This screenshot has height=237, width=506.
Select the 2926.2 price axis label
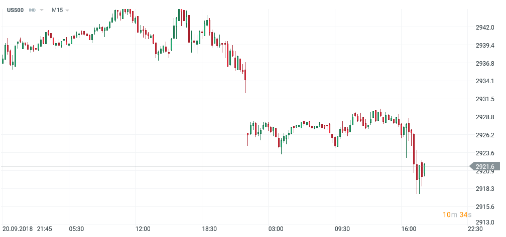point(484,135)
